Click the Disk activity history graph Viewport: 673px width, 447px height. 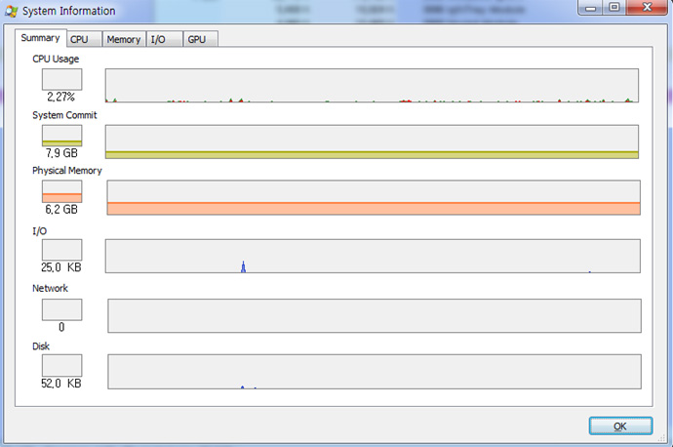click(373, 372)
